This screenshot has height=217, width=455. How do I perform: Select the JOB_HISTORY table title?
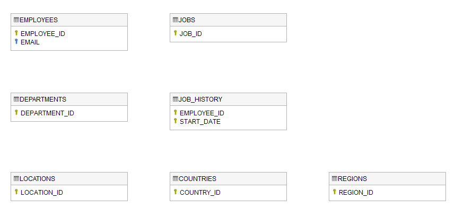(200, 100)
